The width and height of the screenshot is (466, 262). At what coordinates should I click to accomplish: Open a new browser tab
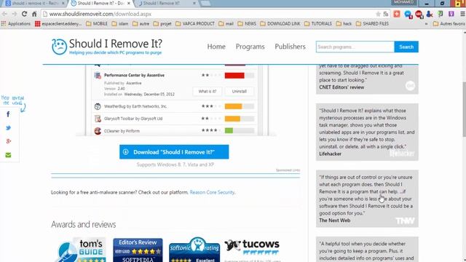(x=205, y=3)
